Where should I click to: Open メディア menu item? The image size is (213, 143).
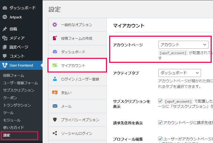point(21,38)
